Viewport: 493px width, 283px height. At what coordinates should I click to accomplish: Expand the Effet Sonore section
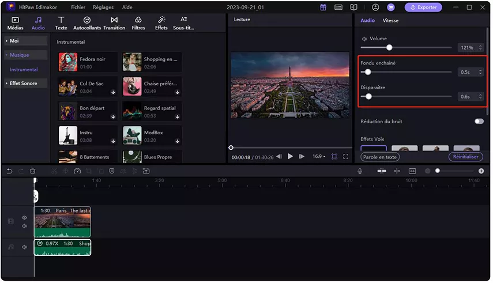click(26, 84)
